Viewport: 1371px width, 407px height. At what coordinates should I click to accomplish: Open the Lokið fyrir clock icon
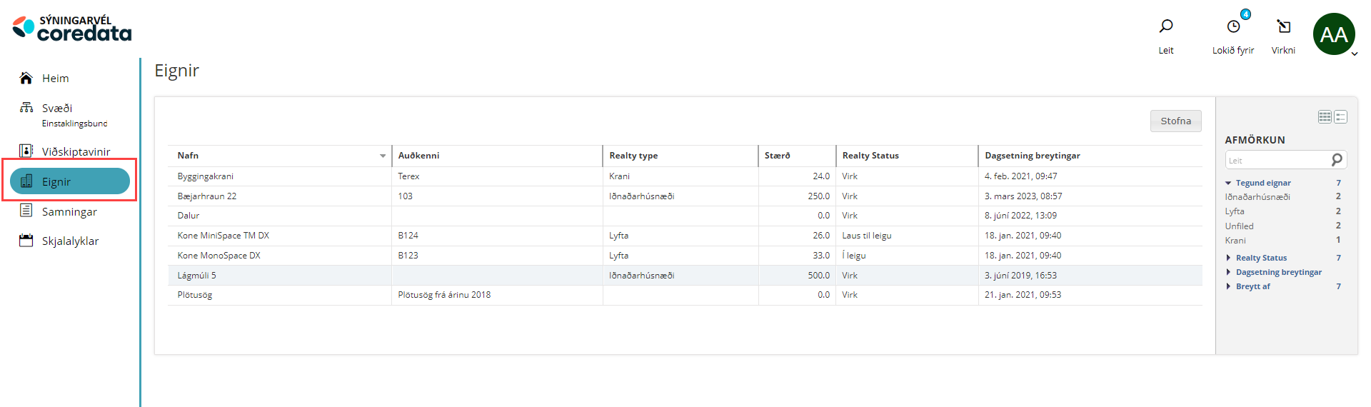[x=1233, y=27]
